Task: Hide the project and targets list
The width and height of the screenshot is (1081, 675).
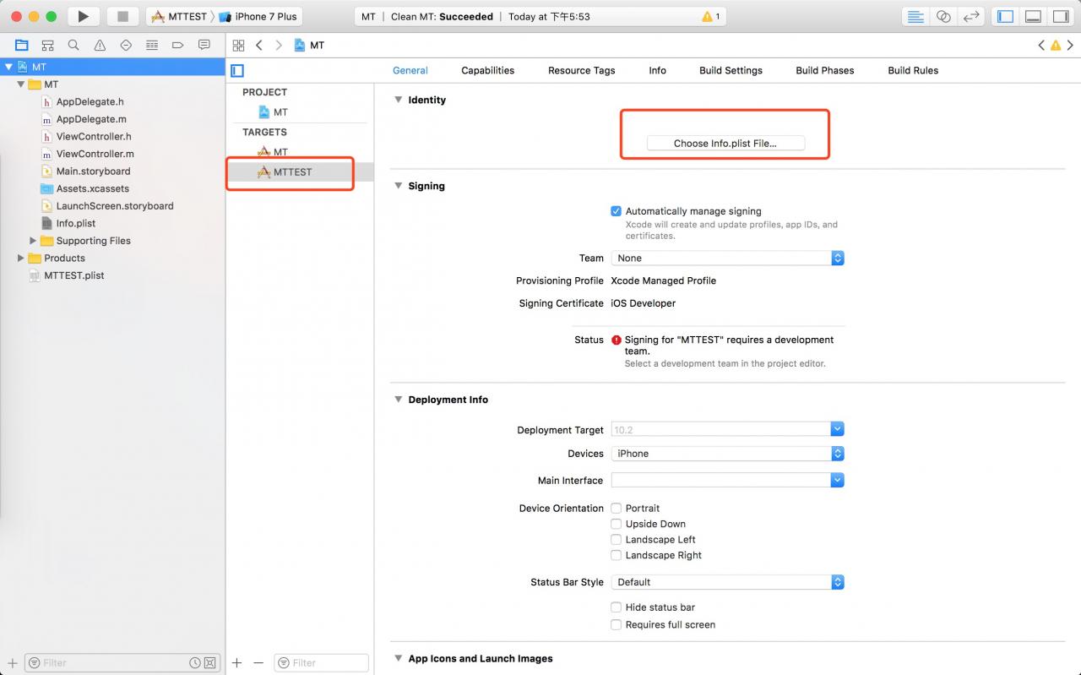Action: [237, 71]
